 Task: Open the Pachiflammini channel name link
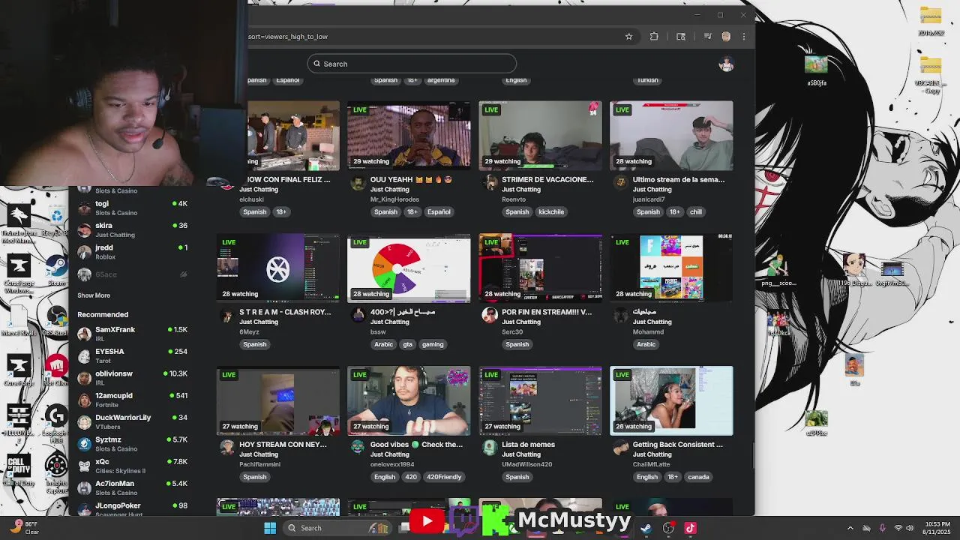pyautogui.click(x=259, y=464)
